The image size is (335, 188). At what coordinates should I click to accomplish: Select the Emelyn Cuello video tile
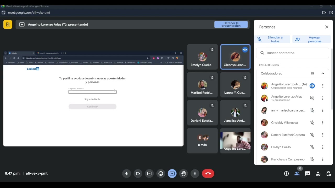point(202,57)
